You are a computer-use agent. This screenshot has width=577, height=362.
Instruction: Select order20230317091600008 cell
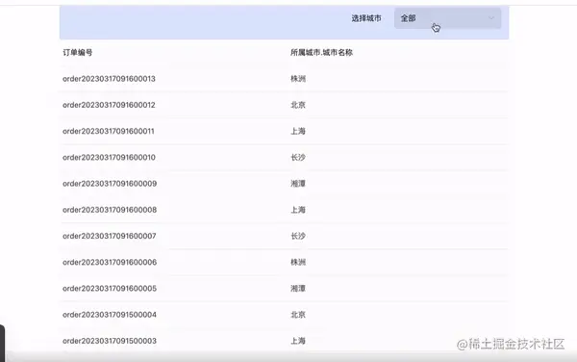pos(110,210)
